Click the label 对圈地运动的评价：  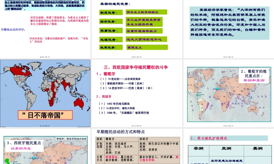pyautogui.click(x=13, y=30)
